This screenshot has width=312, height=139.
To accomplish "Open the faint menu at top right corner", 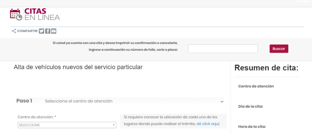I will coord(303,1).
